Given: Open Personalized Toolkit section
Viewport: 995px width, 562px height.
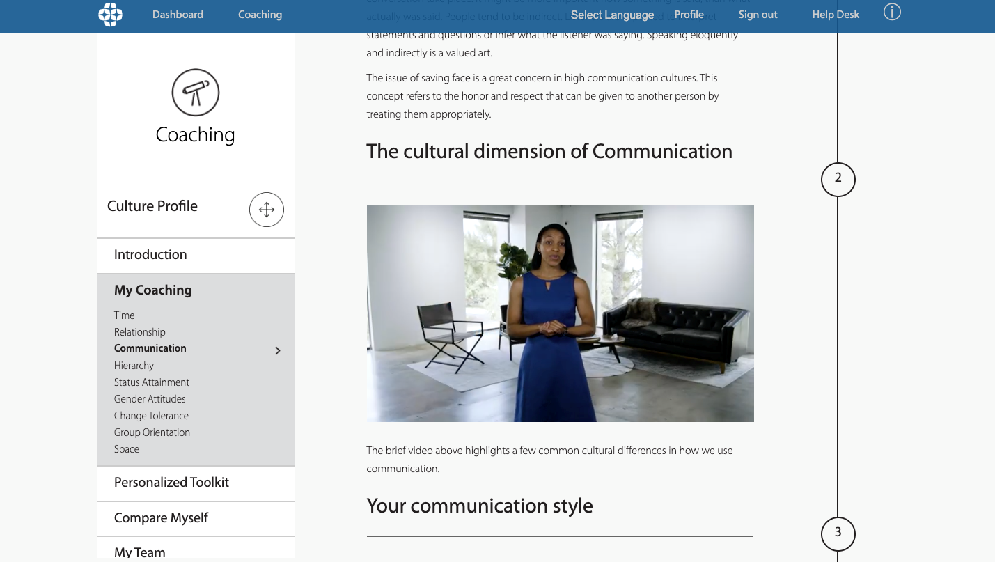Looking at the screenshot, I should [171, 483].
